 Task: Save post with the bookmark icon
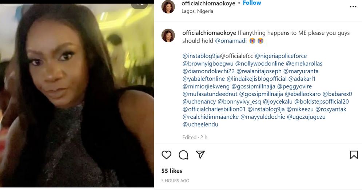[x=354, y=155]
